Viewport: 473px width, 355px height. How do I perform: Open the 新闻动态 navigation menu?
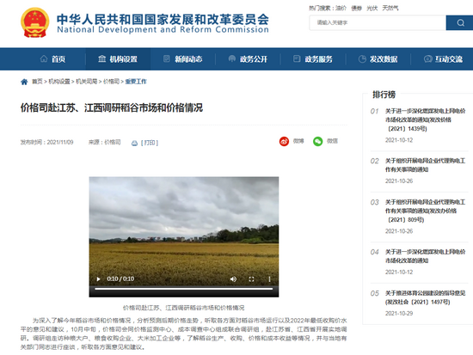(183, 59)
